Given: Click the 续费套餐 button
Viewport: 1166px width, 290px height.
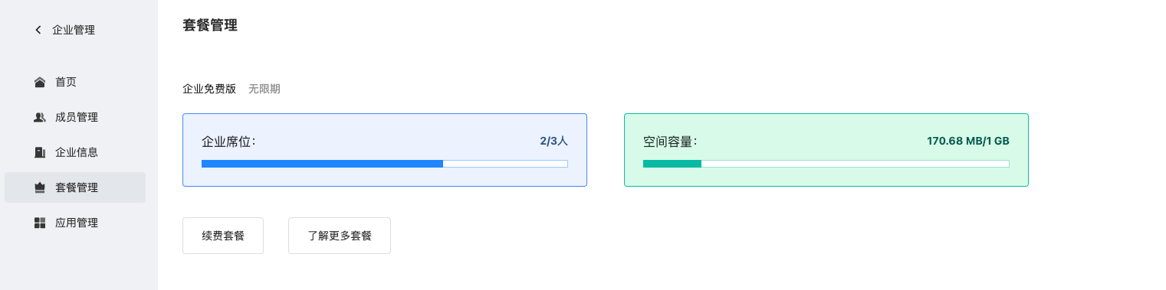Looking at the screenshot, I should (x=223, y=236).
